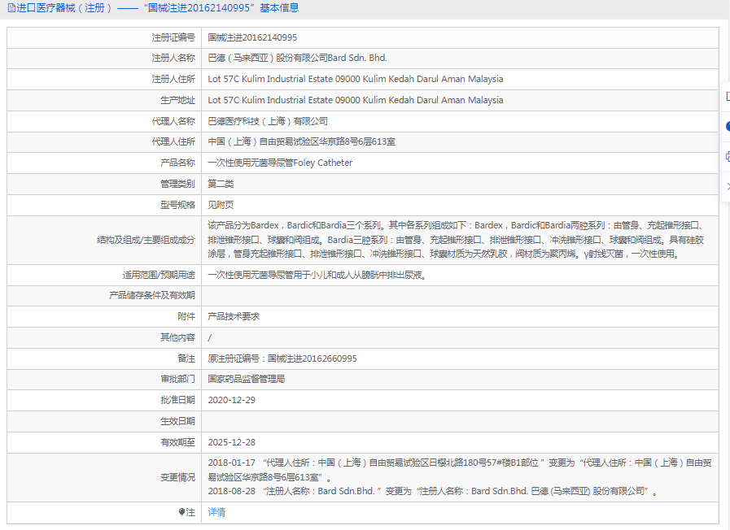Click the 管理类别 value 第二类
The image size is (730, 530).
pos(221,184)
